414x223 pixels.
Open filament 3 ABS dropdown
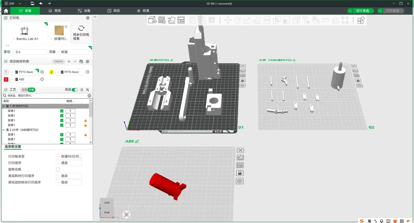24,79
